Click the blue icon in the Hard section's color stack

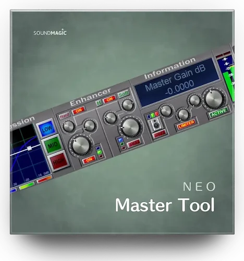point(98,148)
